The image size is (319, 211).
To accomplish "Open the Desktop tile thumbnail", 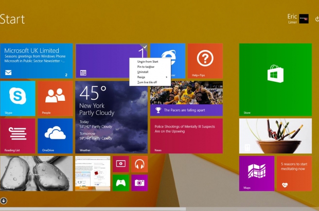I will [x=36, y=173].
